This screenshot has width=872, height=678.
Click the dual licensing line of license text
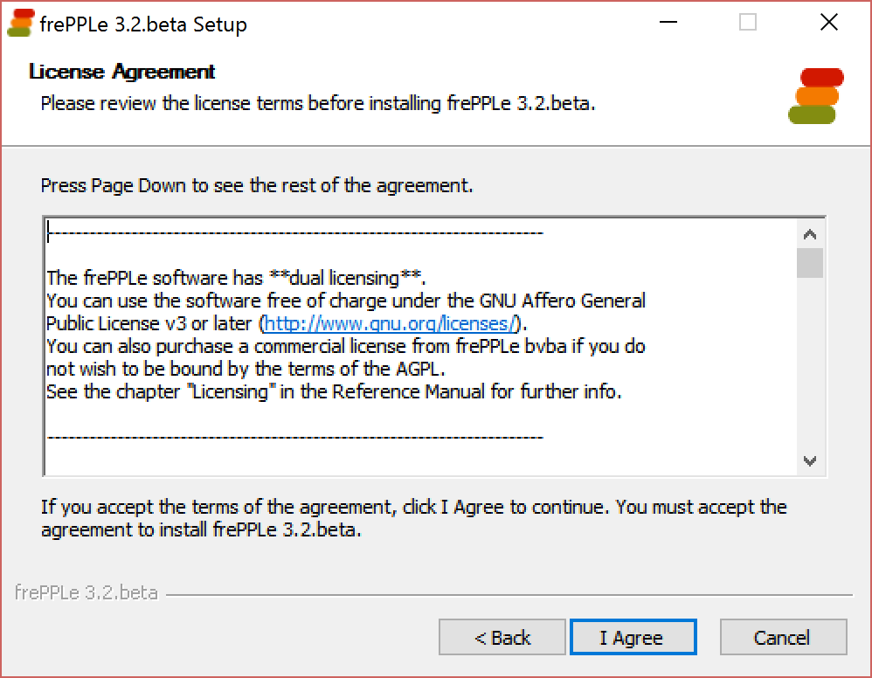pyautogui.click(x=236, y=279)
